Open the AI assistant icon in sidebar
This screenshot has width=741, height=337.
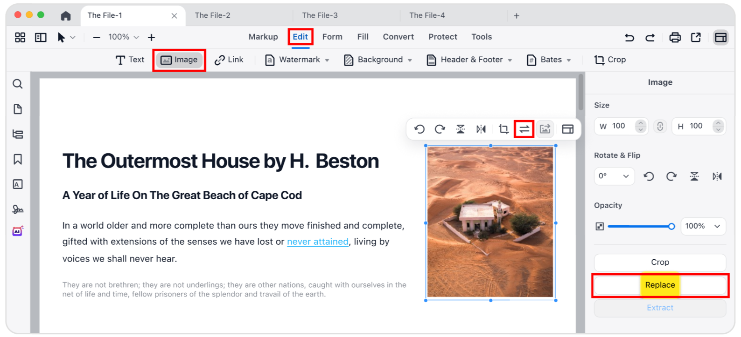pyautogui.click(x=18, y=231)
